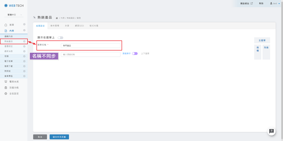Switch to the 條件搜尋 tab
Viewport: 283px width, 141px height.
coord(55,26)
